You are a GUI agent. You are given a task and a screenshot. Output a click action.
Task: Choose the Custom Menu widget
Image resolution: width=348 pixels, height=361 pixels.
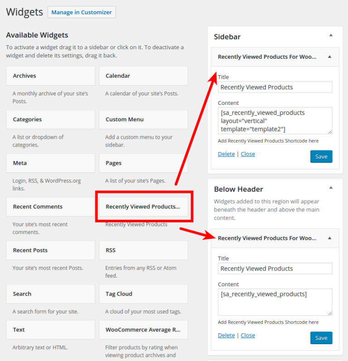coord(143,119)
